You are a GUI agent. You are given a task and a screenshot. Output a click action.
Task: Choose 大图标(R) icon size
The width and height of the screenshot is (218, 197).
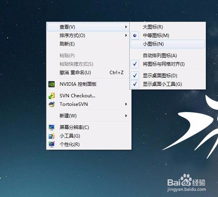(x=168, y=27)
